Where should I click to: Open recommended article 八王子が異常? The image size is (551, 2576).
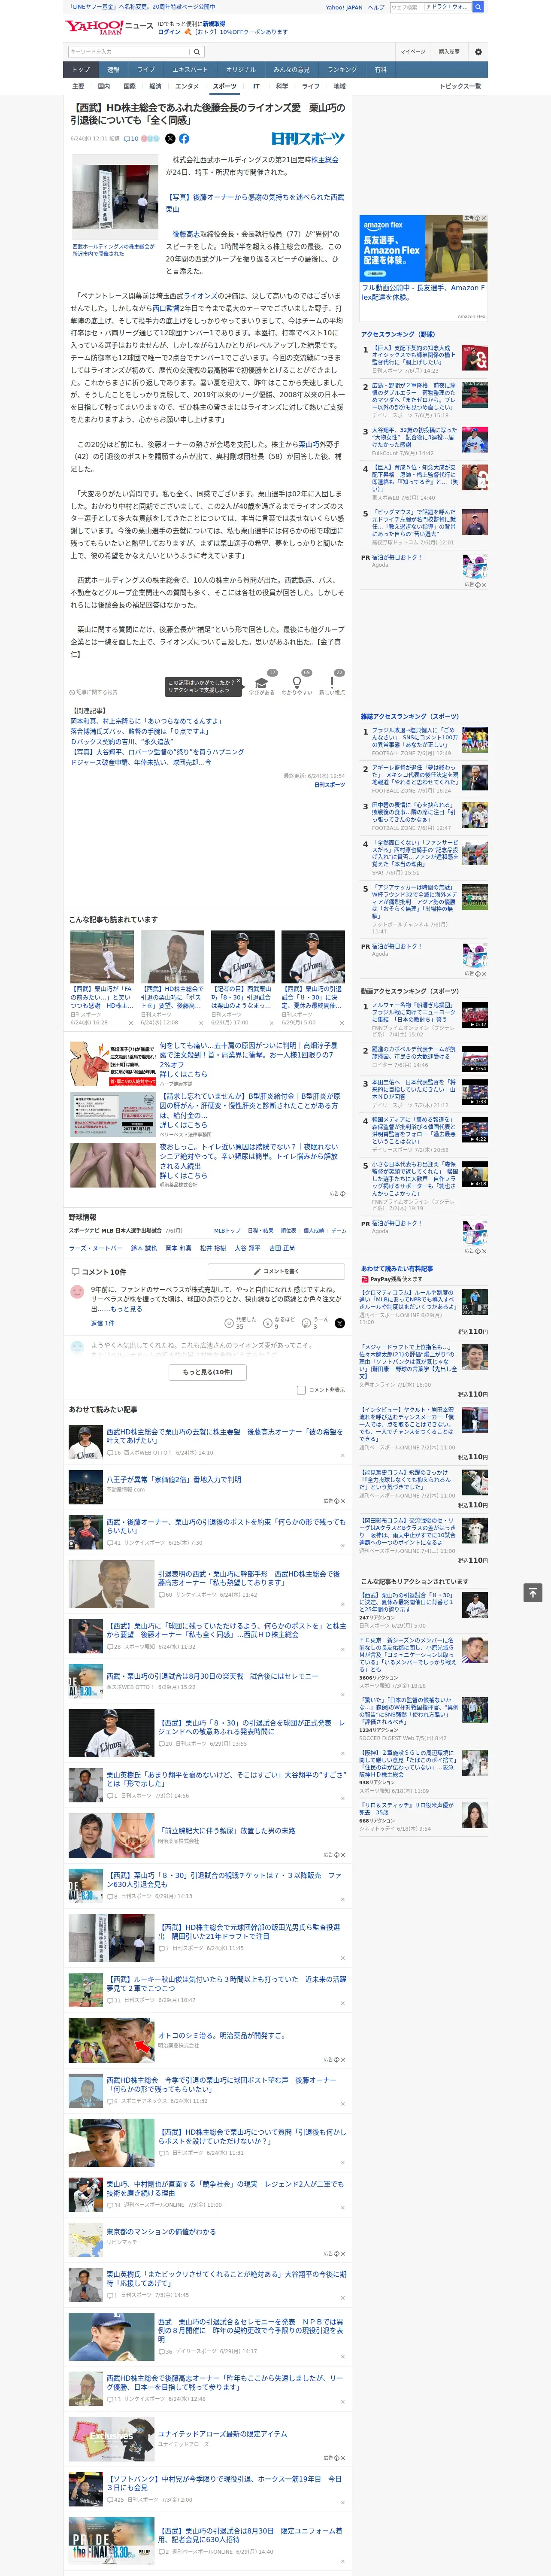pyautogui.click(x=174, y=1479)
